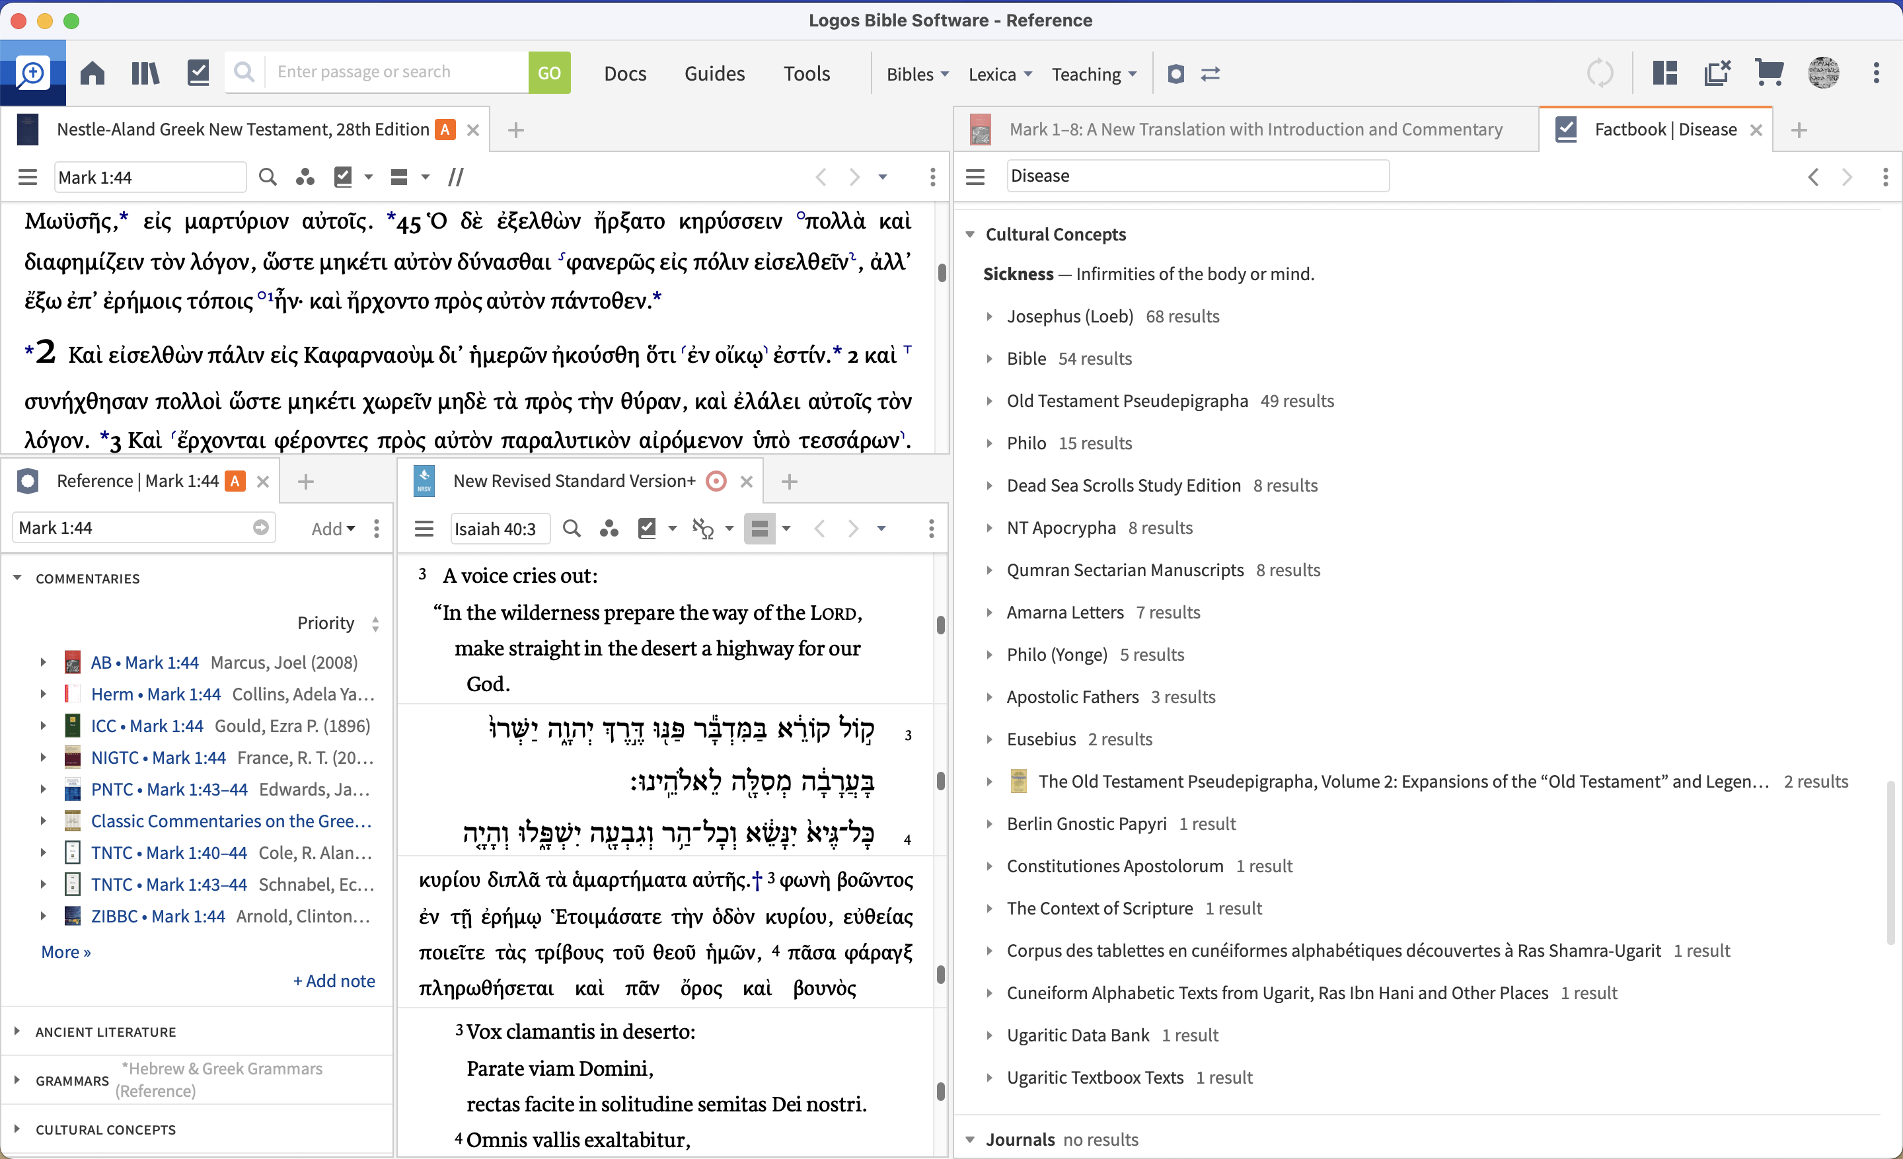This screenshot has width=1903, height=1159.
Task: Click the reading-plan checkmark book icon
Action: (198, 73)
